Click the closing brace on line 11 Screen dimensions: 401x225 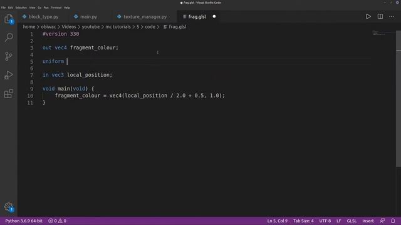(x=44, y=102)
